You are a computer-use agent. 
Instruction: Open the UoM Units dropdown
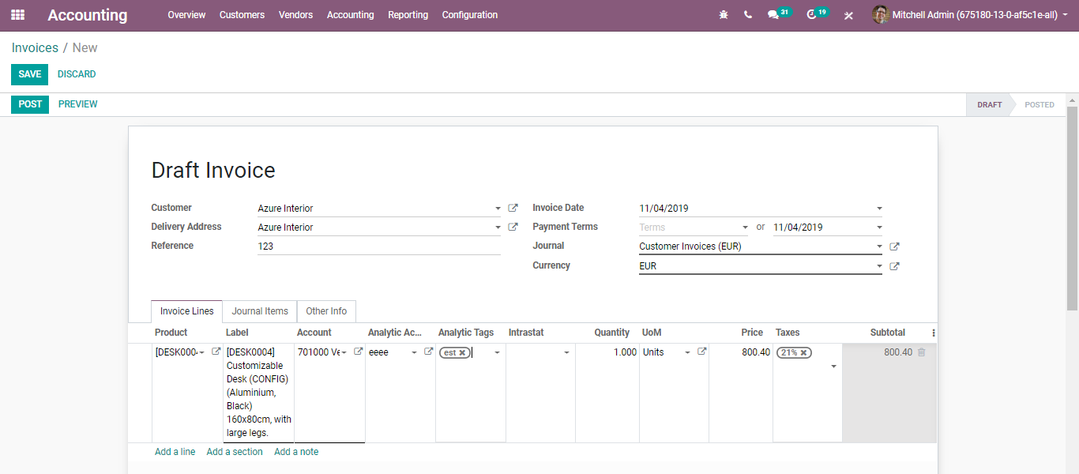click(x=687, y=353)
